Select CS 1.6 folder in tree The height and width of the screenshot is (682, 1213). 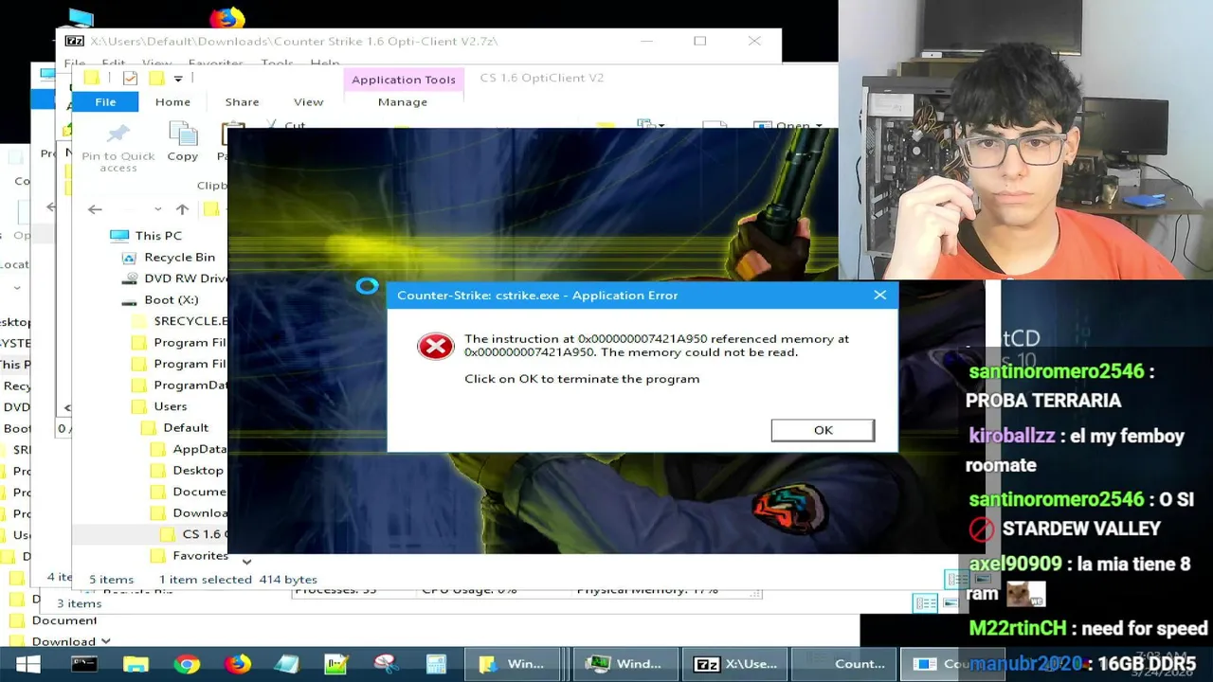201,534
